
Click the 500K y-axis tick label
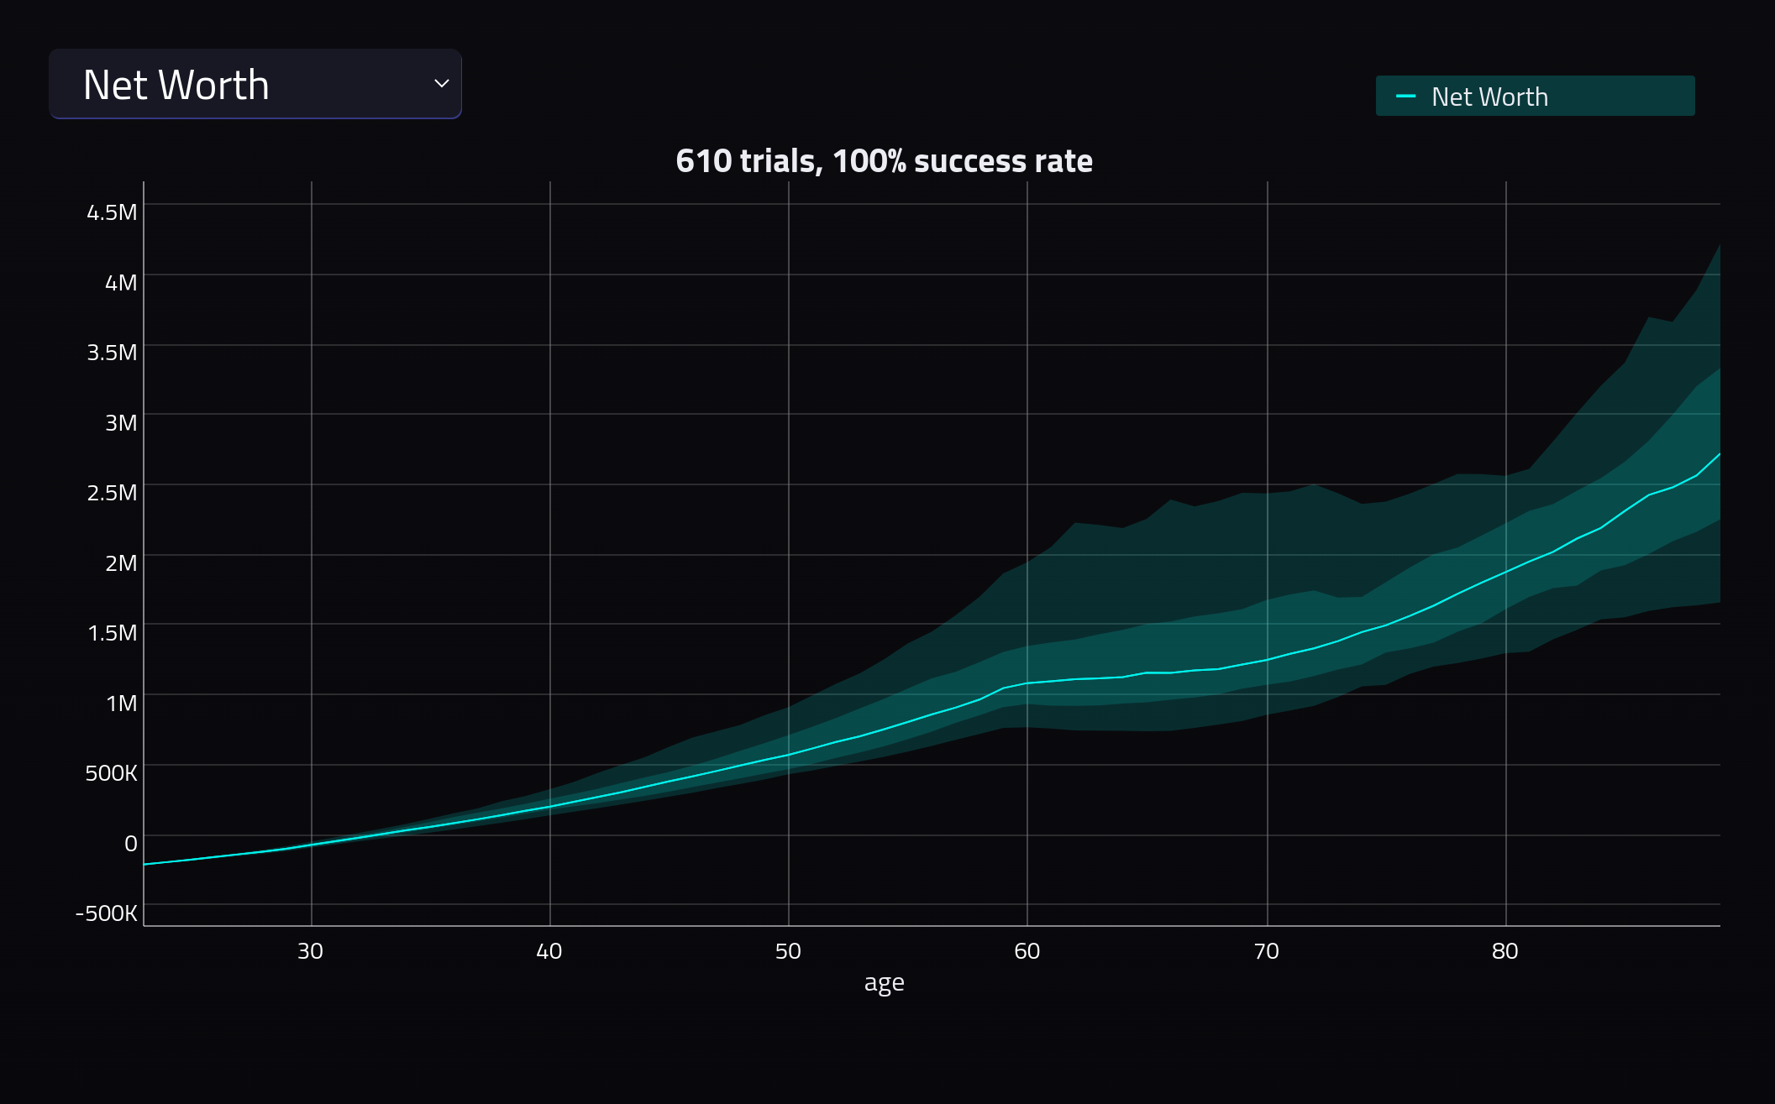(x=111, y=773)
